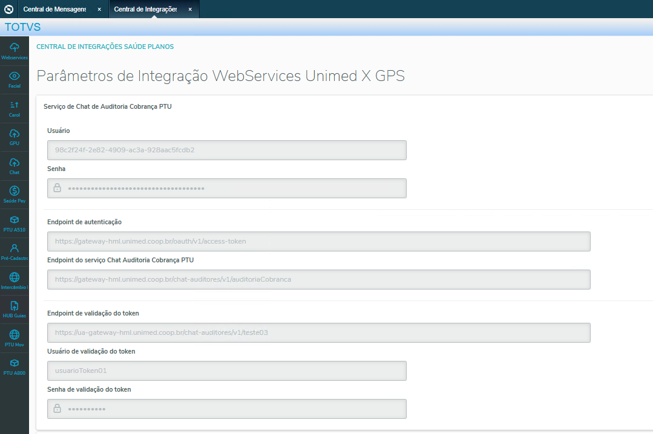653x434 pixels.
Task: Click Serviço de Chat de Auditoria label
Action: tap(108, 106)
